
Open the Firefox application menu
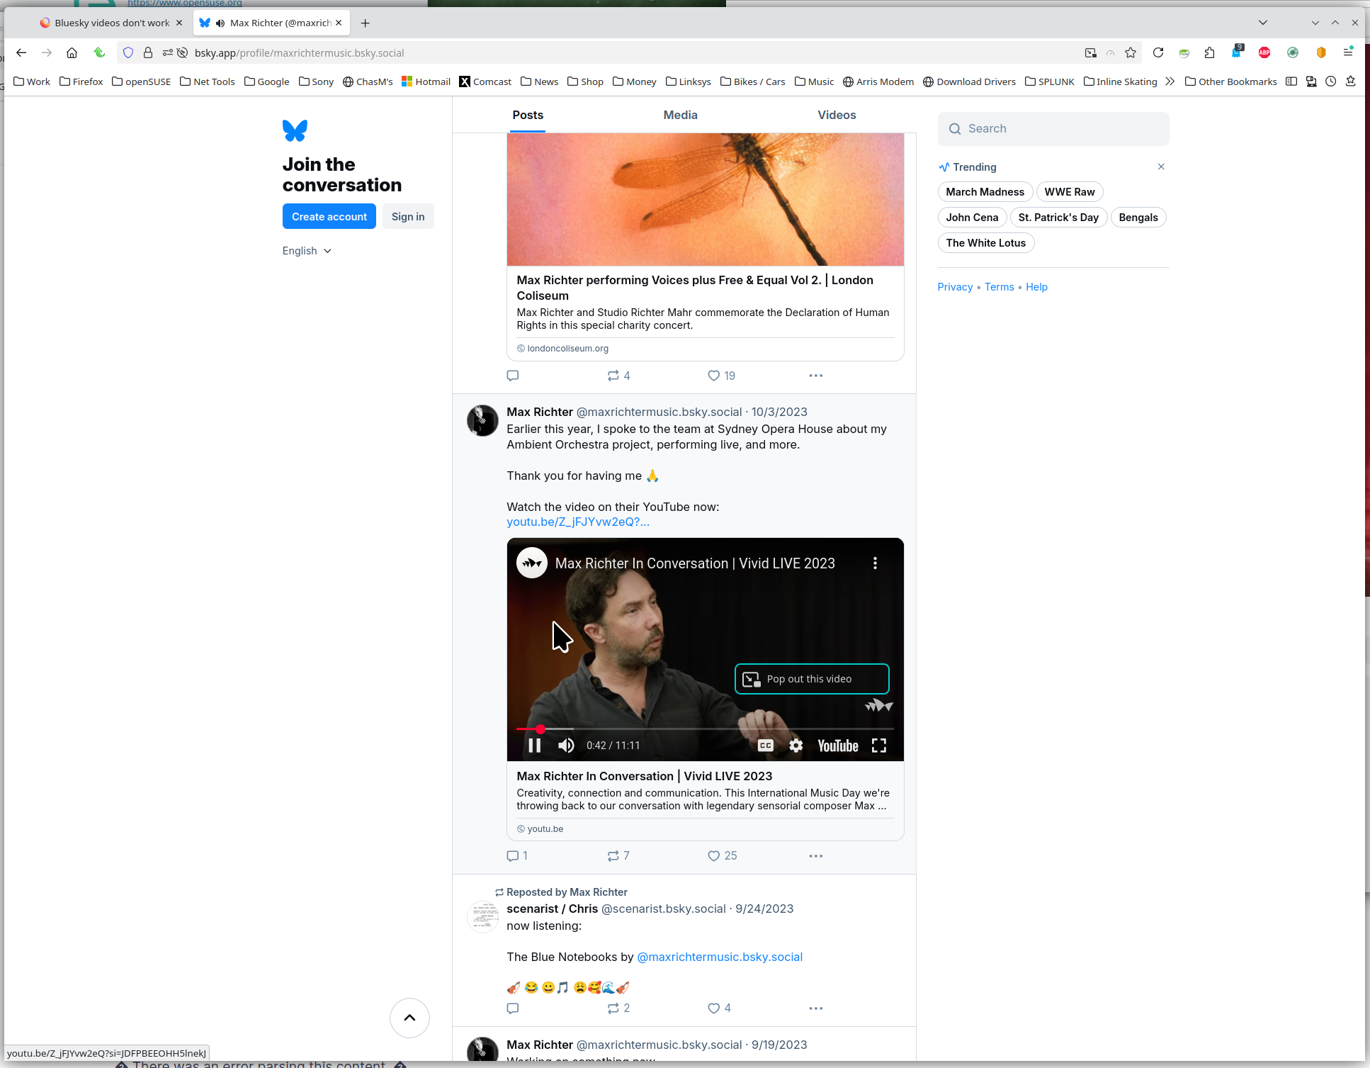click(x=1348, y=52)
